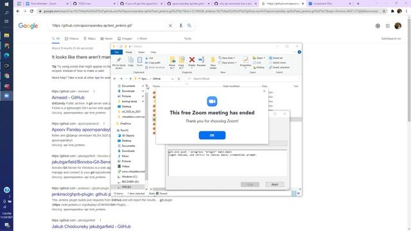Open the Windows Start menu
The height and width of the screenshot is (231, 411).
tap(6, 4)
